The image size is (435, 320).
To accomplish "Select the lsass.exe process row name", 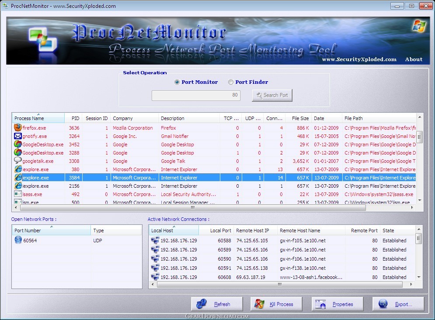I will coord(32,195).
